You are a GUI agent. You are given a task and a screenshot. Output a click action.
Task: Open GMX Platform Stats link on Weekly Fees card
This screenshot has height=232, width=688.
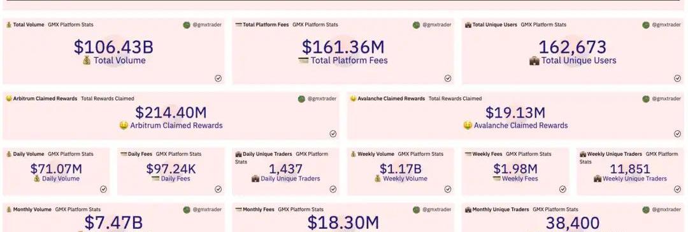(528, 154)
